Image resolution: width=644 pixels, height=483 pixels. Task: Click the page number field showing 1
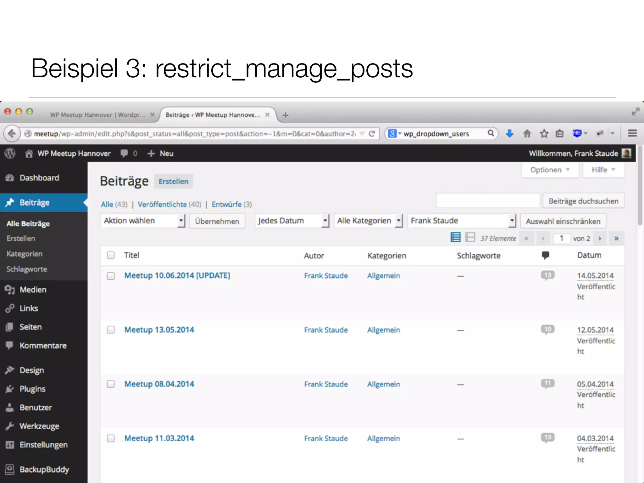[561, 238]
